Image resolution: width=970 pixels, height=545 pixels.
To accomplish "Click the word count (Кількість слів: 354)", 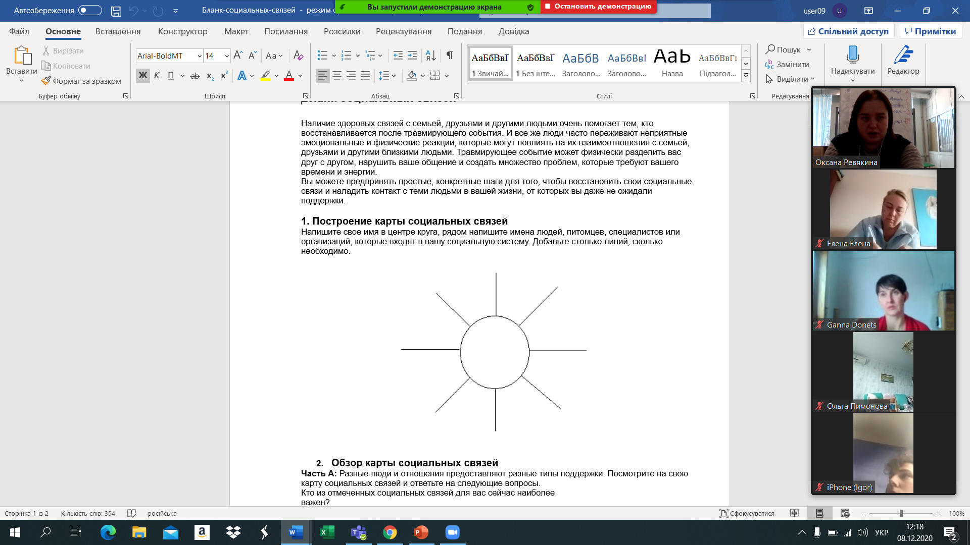I will tap(88, 513).
